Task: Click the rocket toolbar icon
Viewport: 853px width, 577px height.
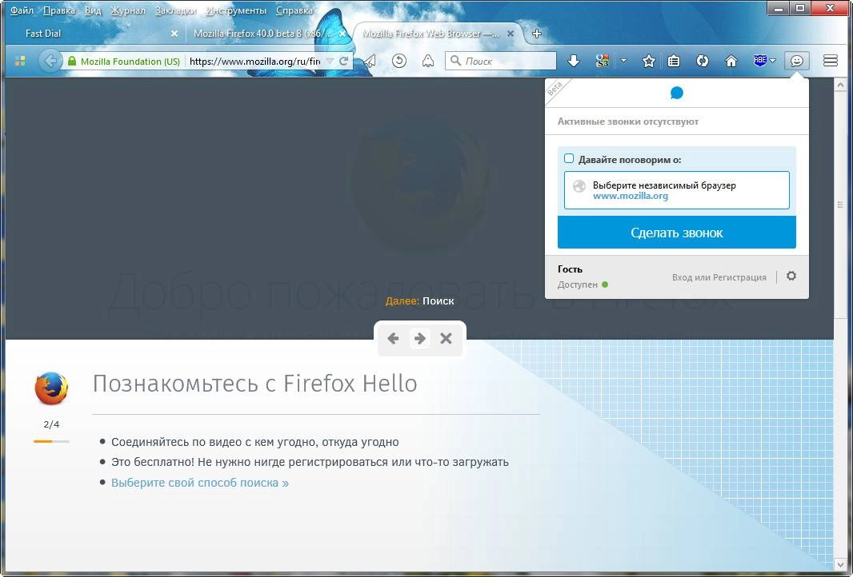Action: pyautogui.click(x=428, y=61)
